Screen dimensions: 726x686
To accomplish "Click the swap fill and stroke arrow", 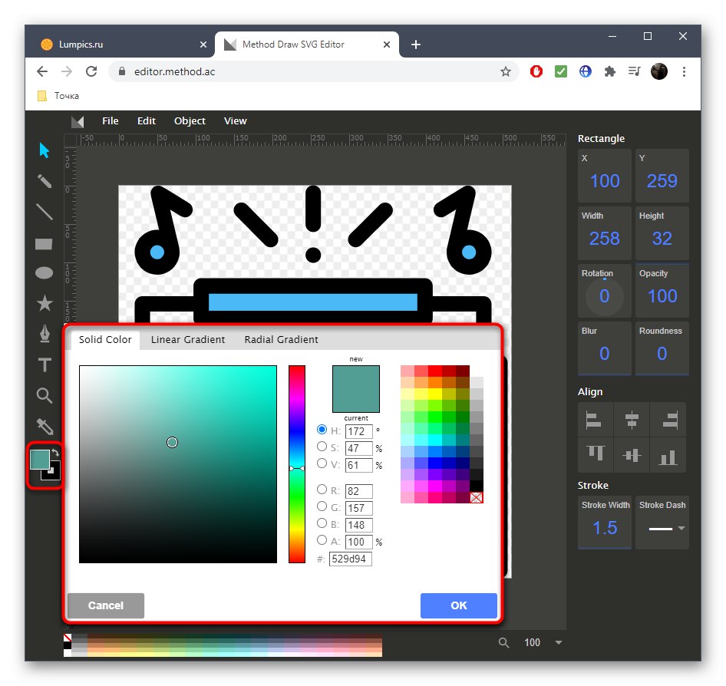I will point(55,452).
